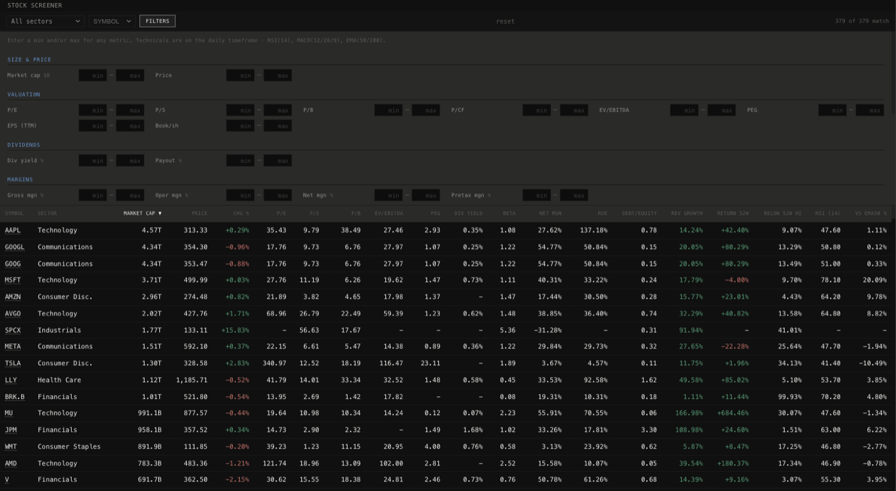Open the GOOG symbol link
896x491 pixels.
13,263
